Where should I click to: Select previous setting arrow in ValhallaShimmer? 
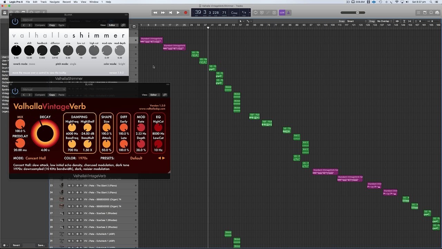[x=23, y=25]
